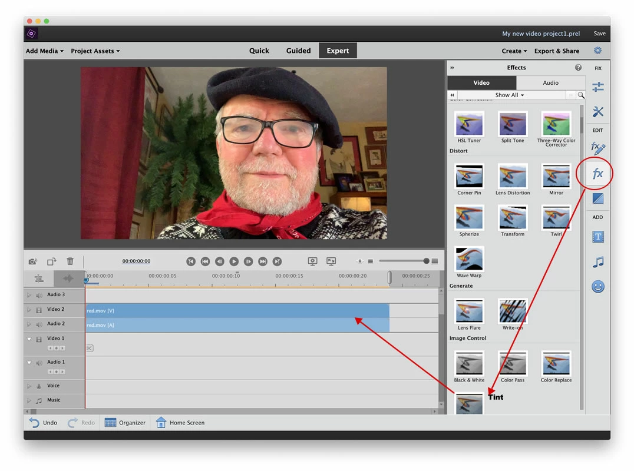This screenshot has height=471, width=634.
Task: Click Export & Share
Action: tap(556, 51)
